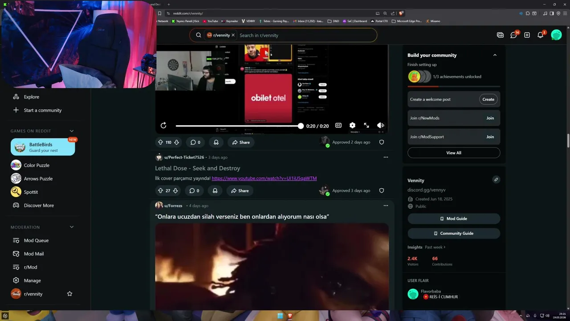Mute the video volume
The width and height of the screenshot is (570, 321).
click(x=380, y=126)
